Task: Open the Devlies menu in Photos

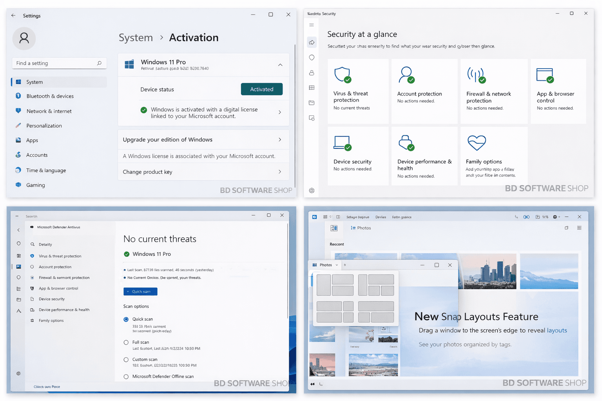Action: coord(381,217)
